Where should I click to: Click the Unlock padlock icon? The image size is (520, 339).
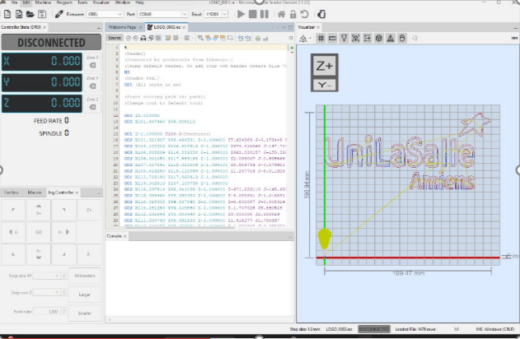pos(293,14)
